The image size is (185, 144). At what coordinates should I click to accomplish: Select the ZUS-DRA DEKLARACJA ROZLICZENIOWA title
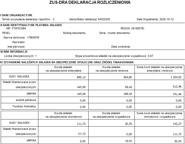[90, 3]
